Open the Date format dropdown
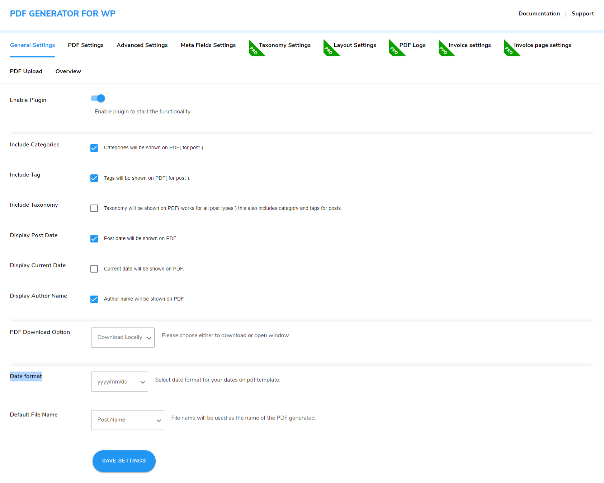This screenshot has width=604, height=483. tap(119, 381)
